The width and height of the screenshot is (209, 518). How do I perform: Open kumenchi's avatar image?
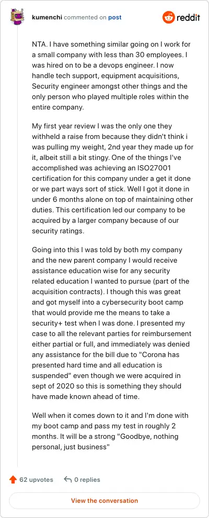pyautogui.click(x=17, y=17)
